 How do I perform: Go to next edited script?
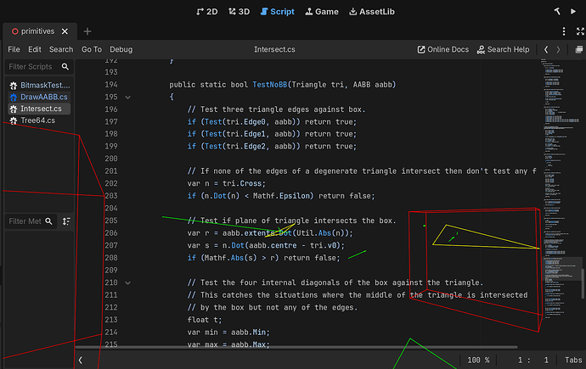[558, 49]
